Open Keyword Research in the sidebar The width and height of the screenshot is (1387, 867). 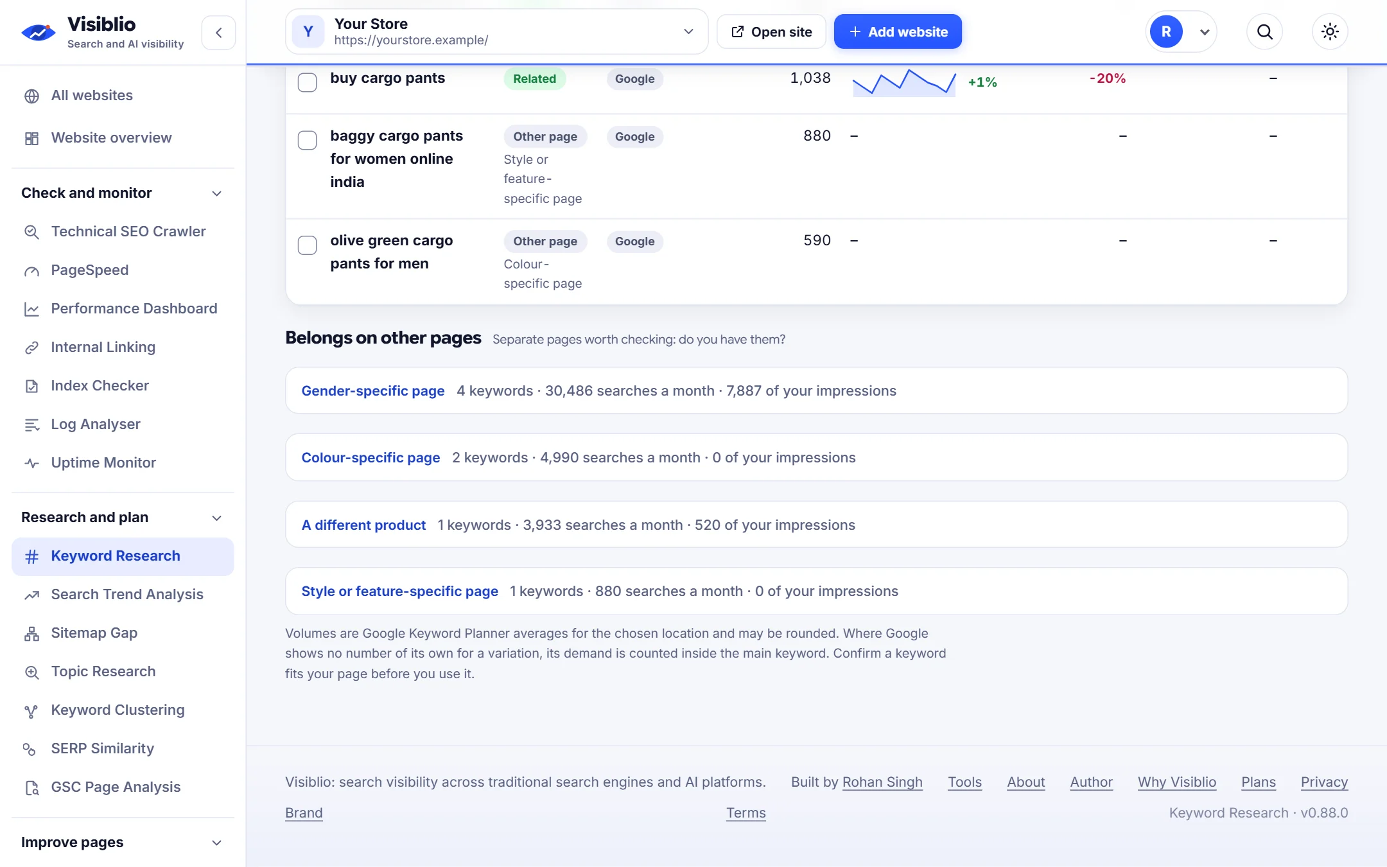[123, 556]
